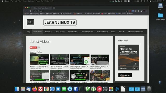Open the LLTV Wiki bookmark

(x=97, y=14)
